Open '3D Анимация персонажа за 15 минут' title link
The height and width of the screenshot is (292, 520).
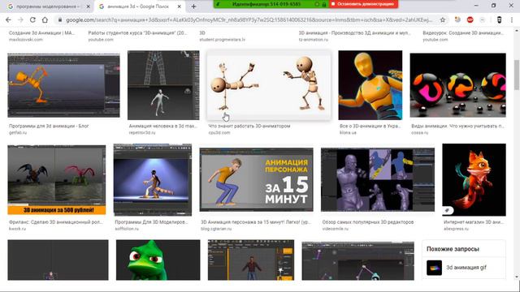pos(256,222)
